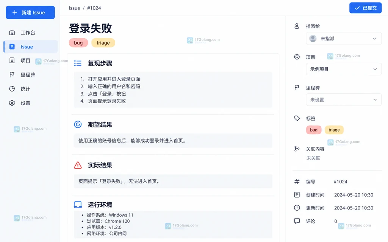Viewport: 388px width, 242px height.
Task: Click the 标签 tag icon
Action: (x=297, y=118)
